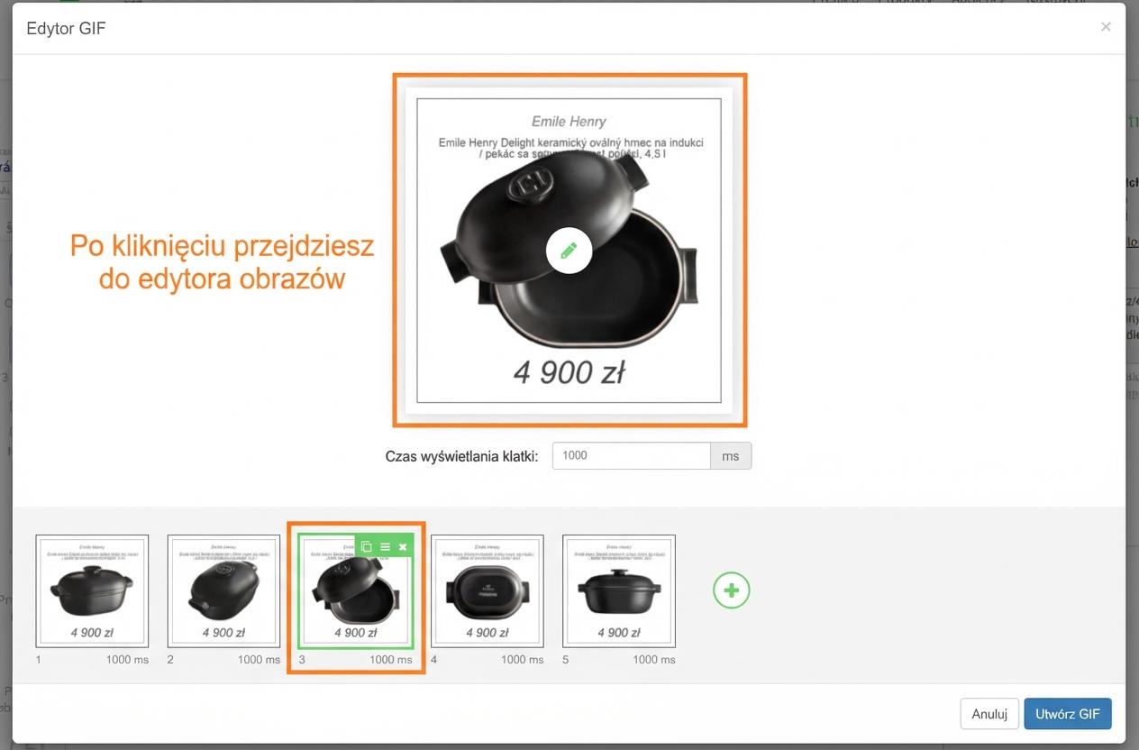Add a new frame with the green plus
The height and width of the screenshot is (750, 1139).
coord(731,590)
